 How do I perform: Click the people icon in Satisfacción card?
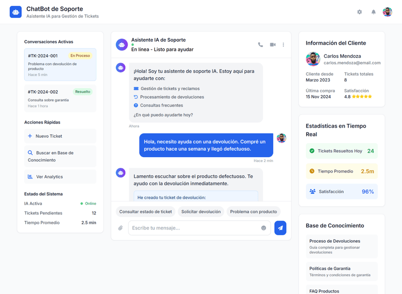[313, 191]
